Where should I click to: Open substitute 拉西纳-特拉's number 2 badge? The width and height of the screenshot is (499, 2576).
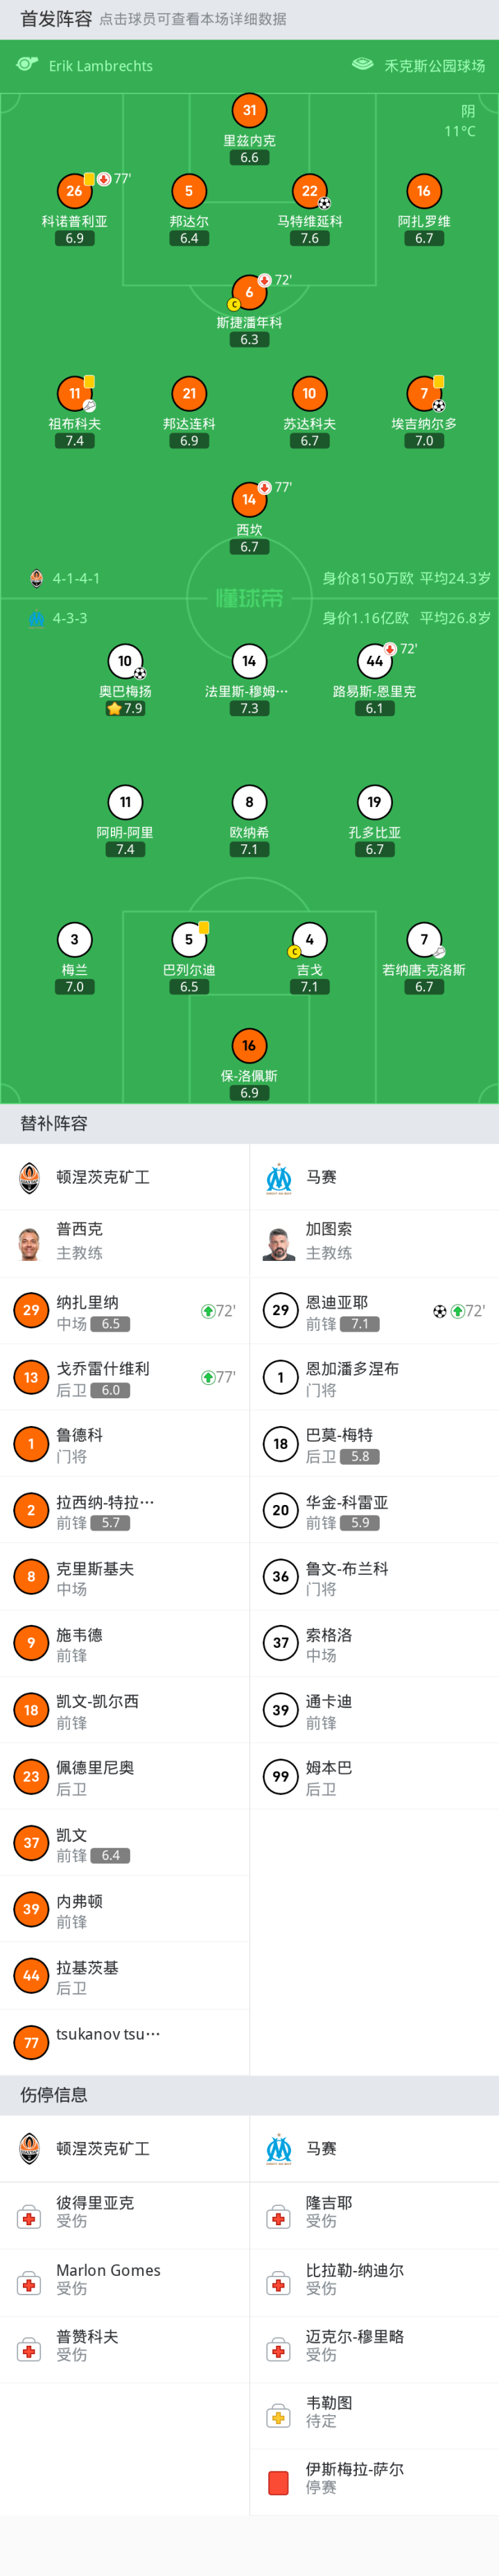31,1510
